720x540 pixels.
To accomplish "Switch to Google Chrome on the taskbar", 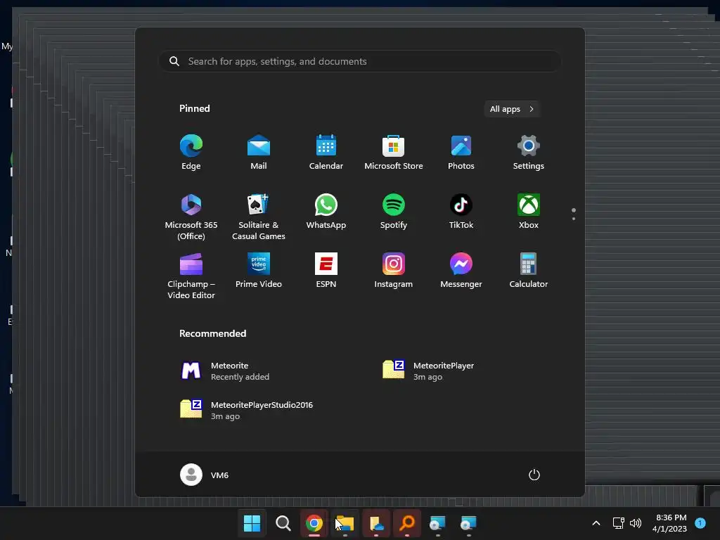I will click(314, 523).
